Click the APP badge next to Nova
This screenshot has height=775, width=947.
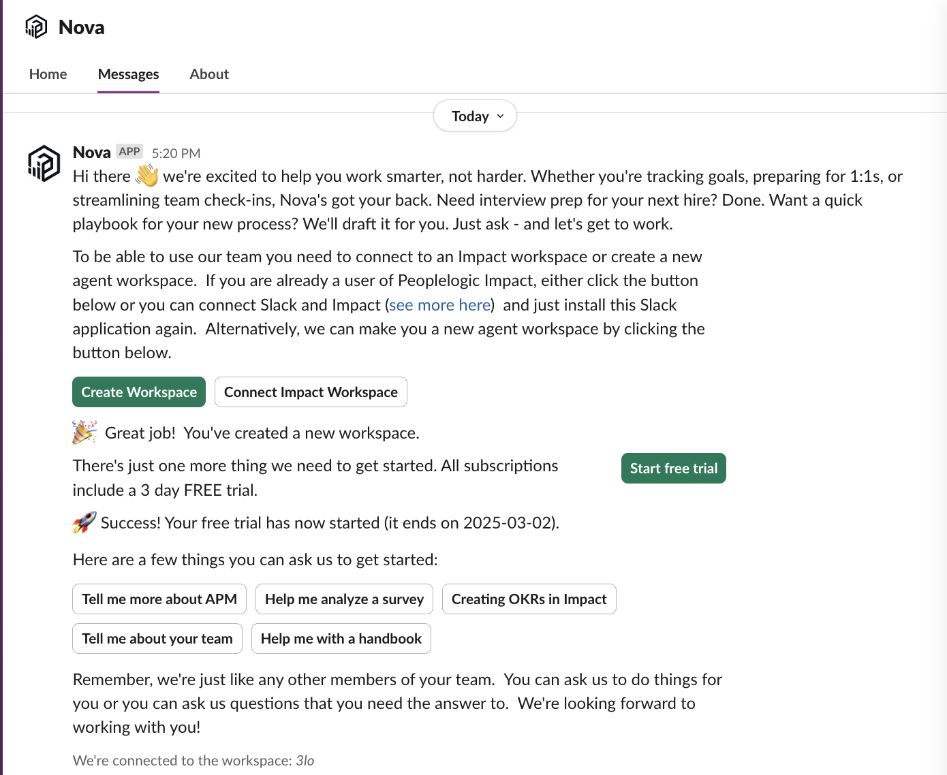pos(129,152)
